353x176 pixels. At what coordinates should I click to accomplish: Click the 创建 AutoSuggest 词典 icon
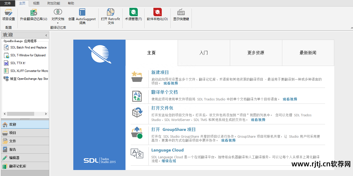click(x=82, y=13)
